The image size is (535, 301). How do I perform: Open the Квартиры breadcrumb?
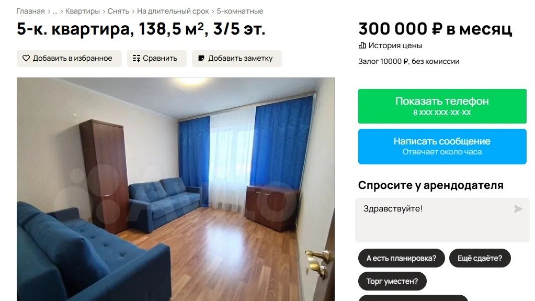82,12
